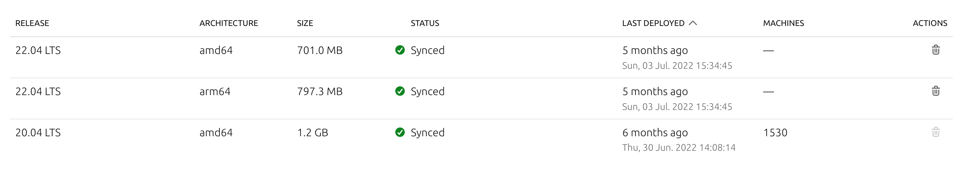Sort table by Release column header
The image size is (964, 174).
(32, 23)
